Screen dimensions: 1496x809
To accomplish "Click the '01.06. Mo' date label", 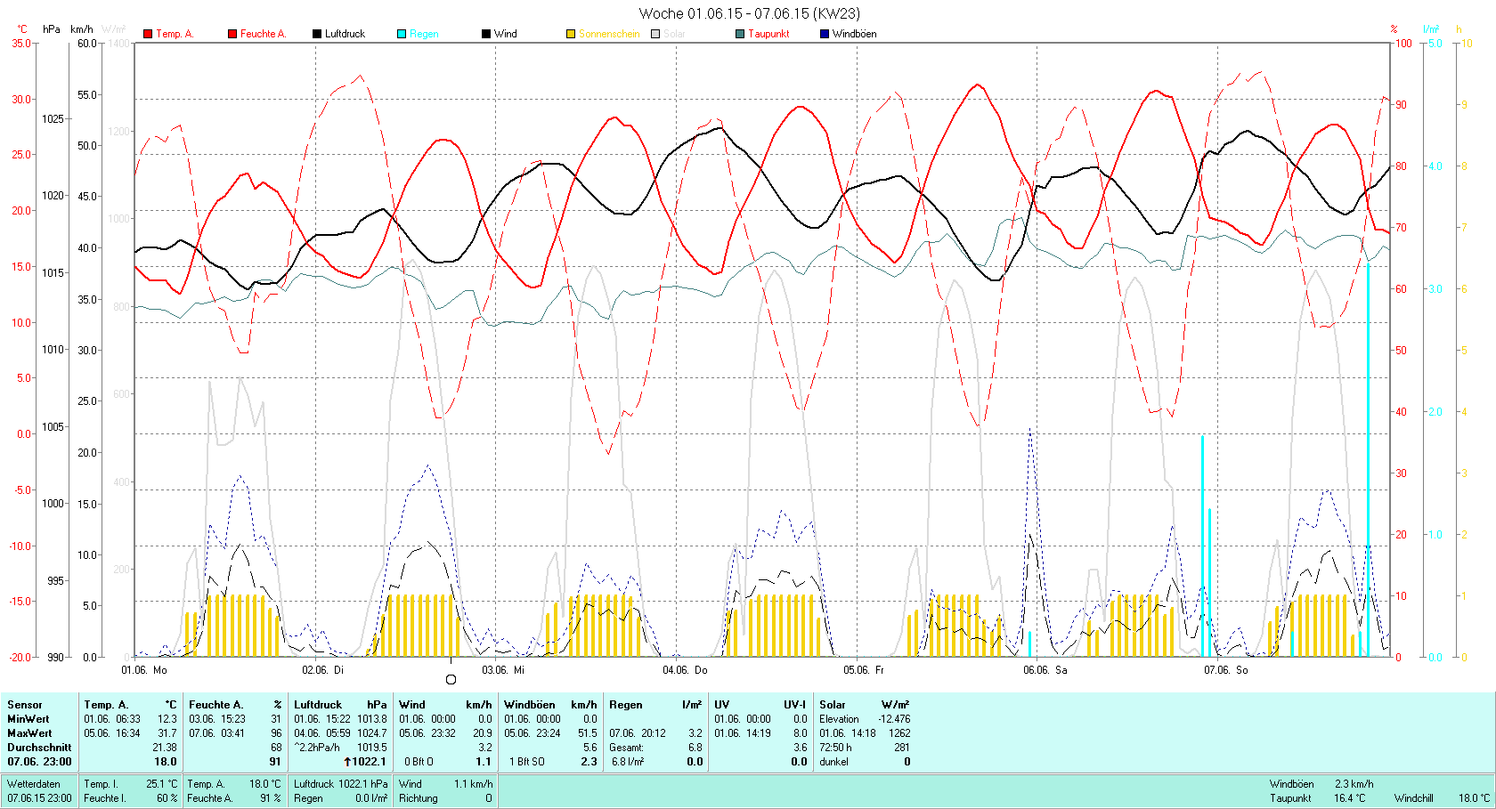I will 144,670.
